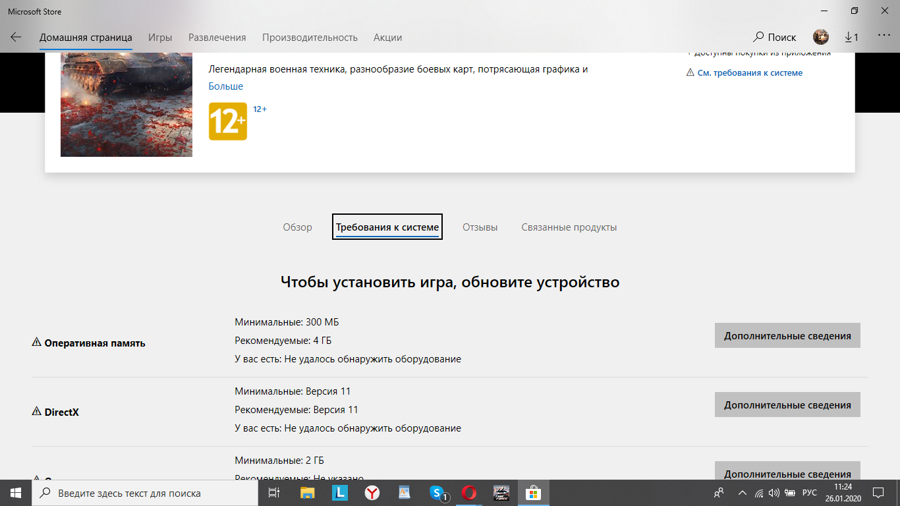Open Дополнительные сведения for DirectX
This screenshot has height=506, width=900.
click(x=787, y=405)
